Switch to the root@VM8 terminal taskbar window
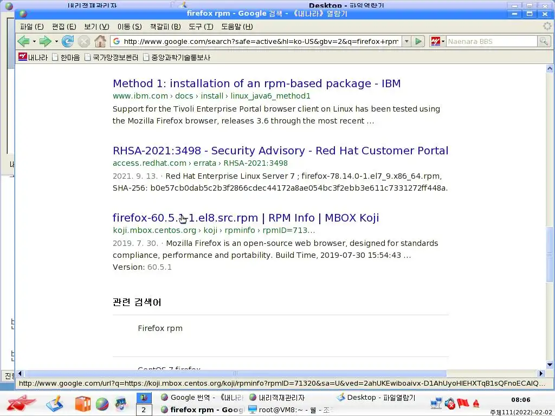 [x=289, y=410]
